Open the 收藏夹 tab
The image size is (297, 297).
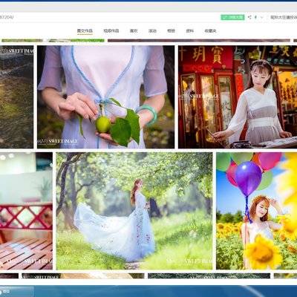pyautogui.click(x=210, y=31)
